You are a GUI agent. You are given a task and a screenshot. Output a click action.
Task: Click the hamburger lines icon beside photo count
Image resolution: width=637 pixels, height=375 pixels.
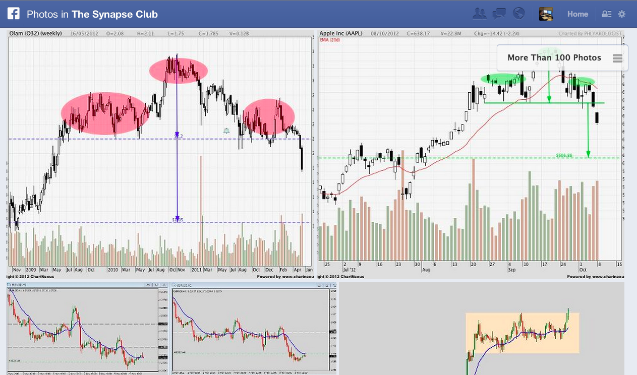pyautogui.click(x=617, y=58)
